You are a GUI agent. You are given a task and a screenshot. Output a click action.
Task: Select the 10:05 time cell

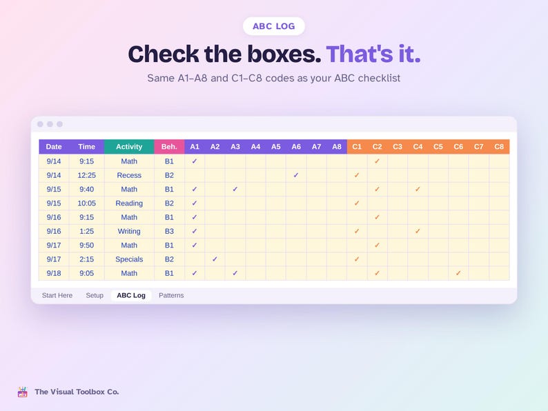click(87, 203)
